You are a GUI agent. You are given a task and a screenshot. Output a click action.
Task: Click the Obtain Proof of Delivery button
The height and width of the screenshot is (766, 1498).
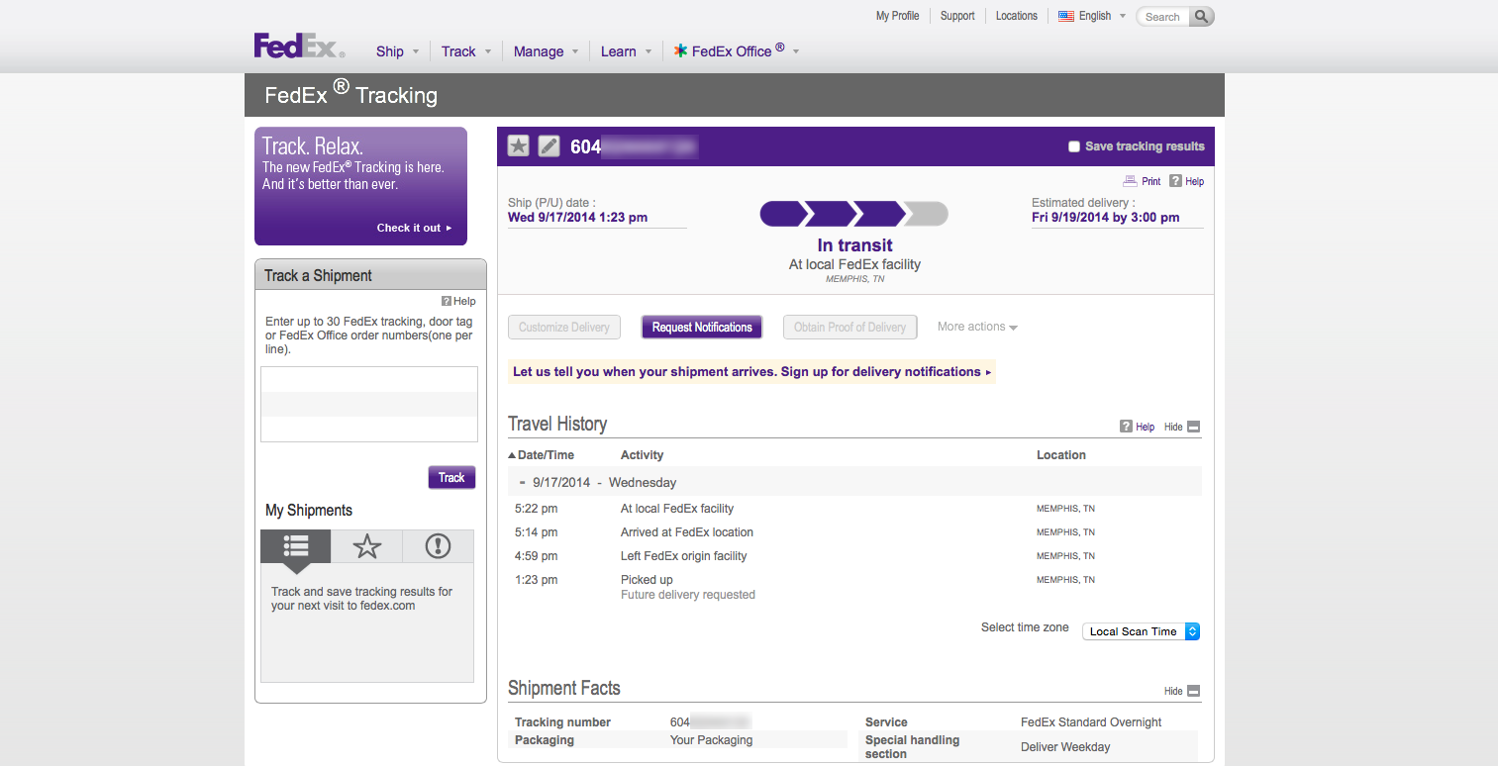tap(849, 327)
